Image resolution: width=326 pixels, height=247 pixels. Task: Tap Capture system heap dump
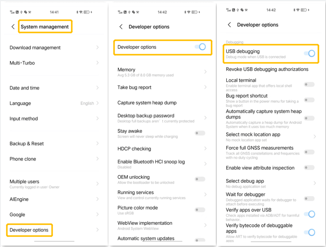147,103
